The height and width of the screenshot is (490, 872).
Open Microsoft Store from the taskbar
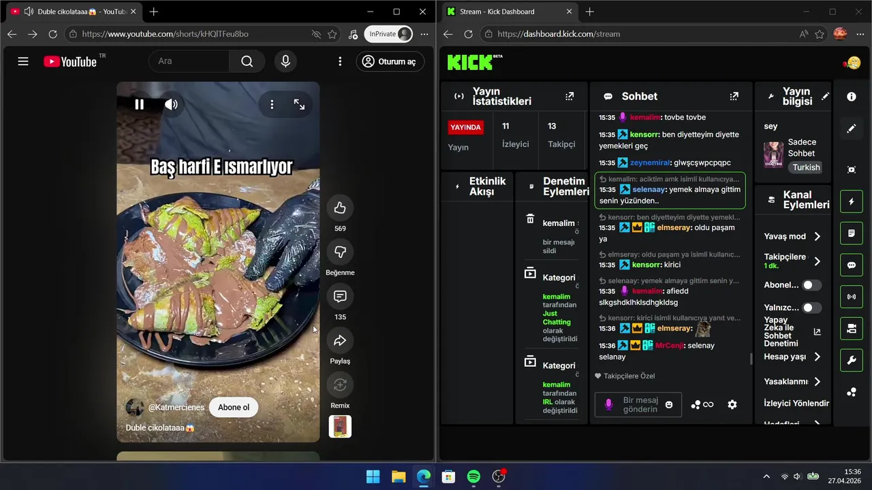point(448,476)
